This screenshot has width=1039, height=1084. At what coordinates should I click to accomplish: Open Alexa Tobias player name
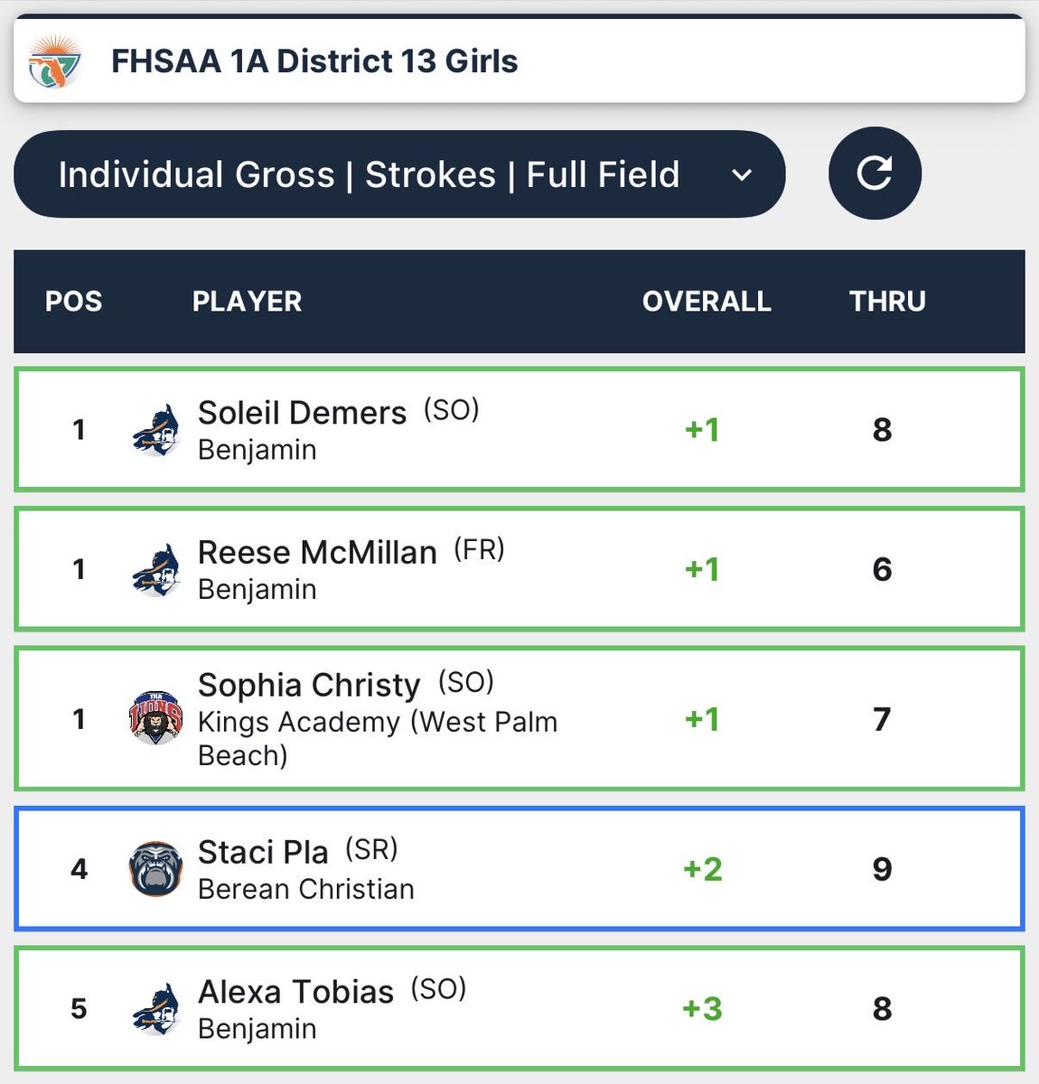pyautogui.click(x=295, y=992)
